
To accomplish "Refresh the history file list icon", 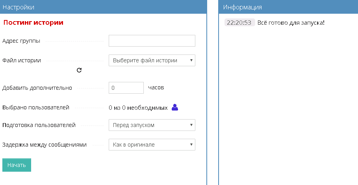I will [x=79, y=70].
